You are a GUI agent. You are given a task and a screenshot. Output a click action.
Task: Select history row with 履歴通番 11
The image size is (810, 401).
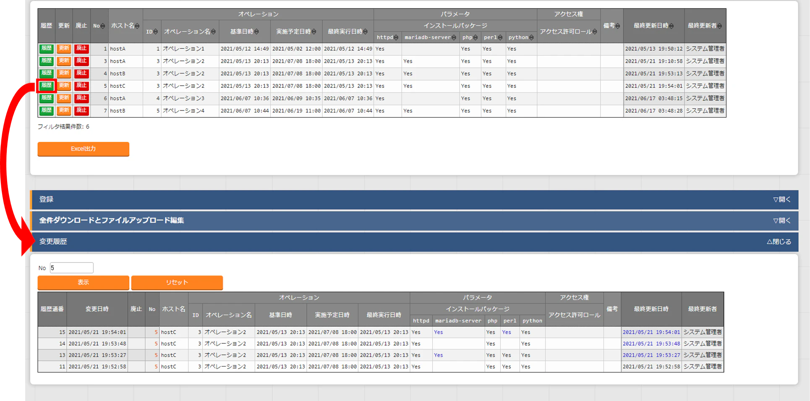pos(381,367)
